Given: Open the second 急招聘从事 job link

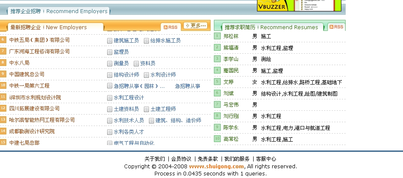Looking at the screenshot, I should (188, 86).
